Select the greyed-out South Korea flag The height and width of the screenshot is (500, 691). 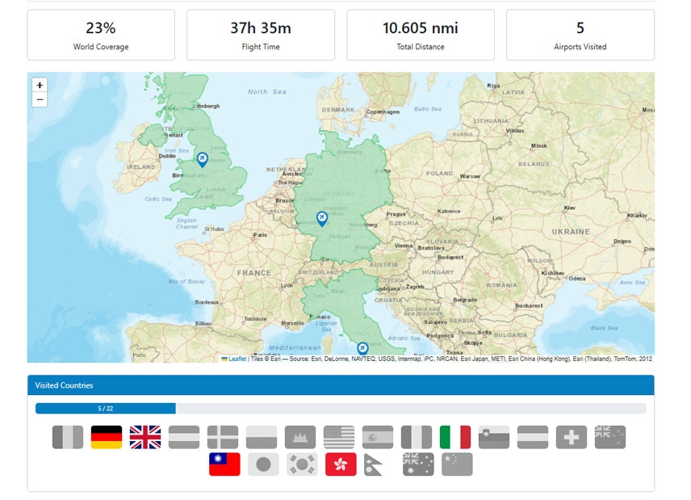[x=302, y=464]
